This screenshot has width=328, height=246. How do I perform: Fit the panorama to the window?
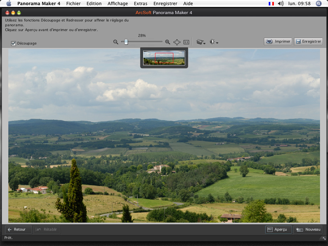pyautogui.click(x=177, y=42)
